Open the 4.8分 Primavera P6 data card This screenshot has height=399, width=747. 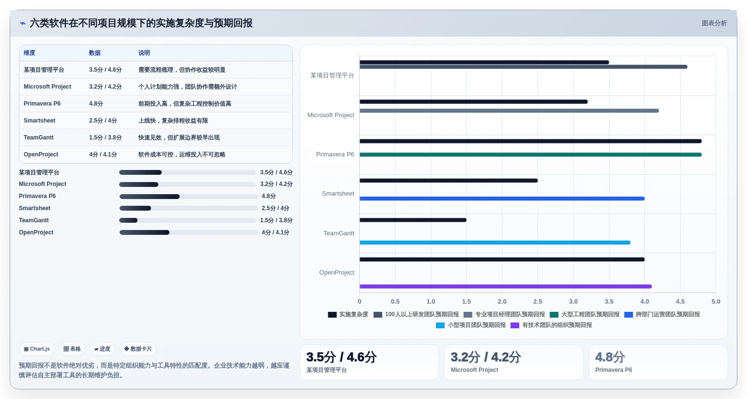pos(658,362)
